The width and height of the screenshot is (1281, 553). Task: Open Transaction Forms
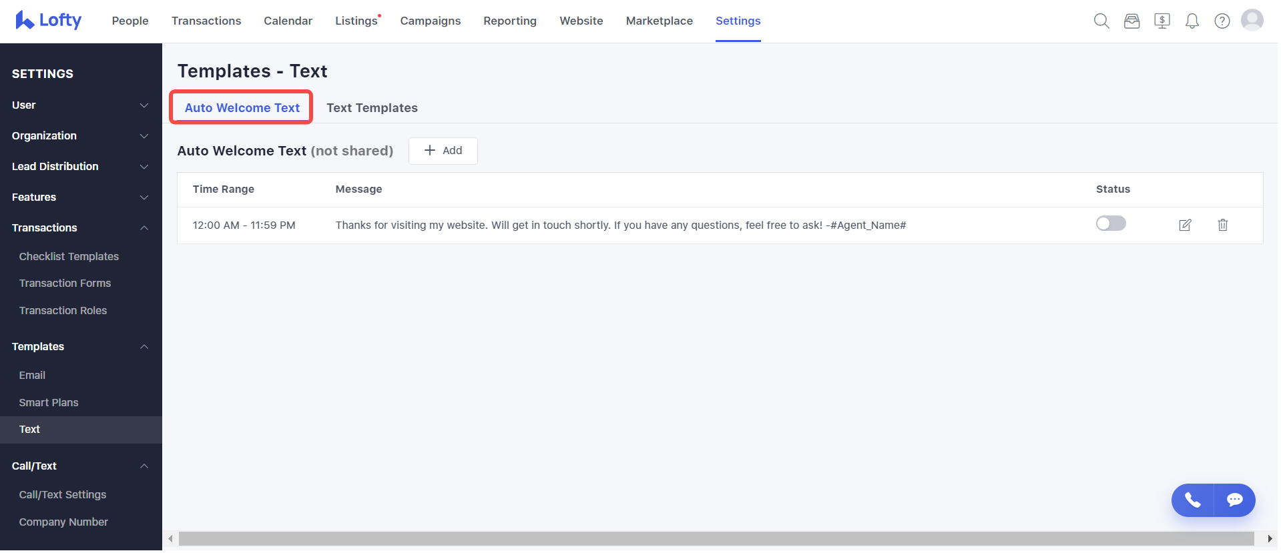point(65,284)
